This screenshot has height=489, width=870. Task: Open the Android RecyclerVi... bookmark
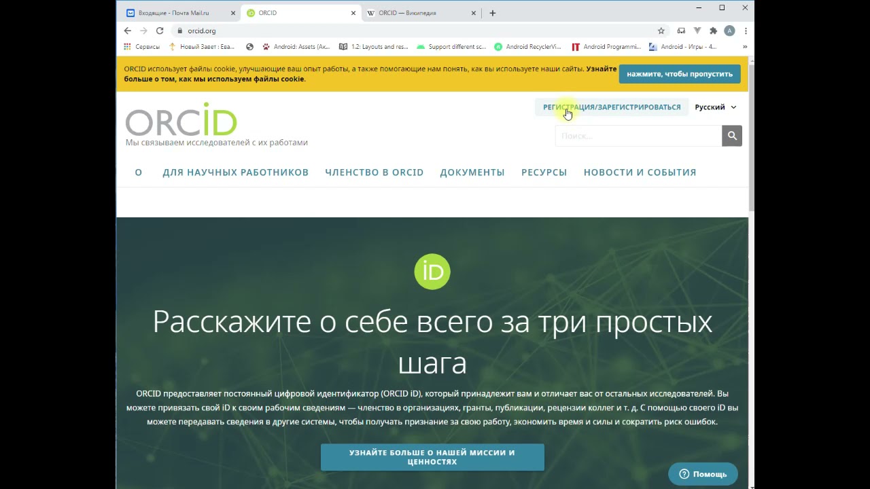[528, 47]
